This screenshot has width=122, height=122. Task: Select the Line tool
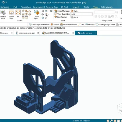pyautogui.click(x=81, y=24)
